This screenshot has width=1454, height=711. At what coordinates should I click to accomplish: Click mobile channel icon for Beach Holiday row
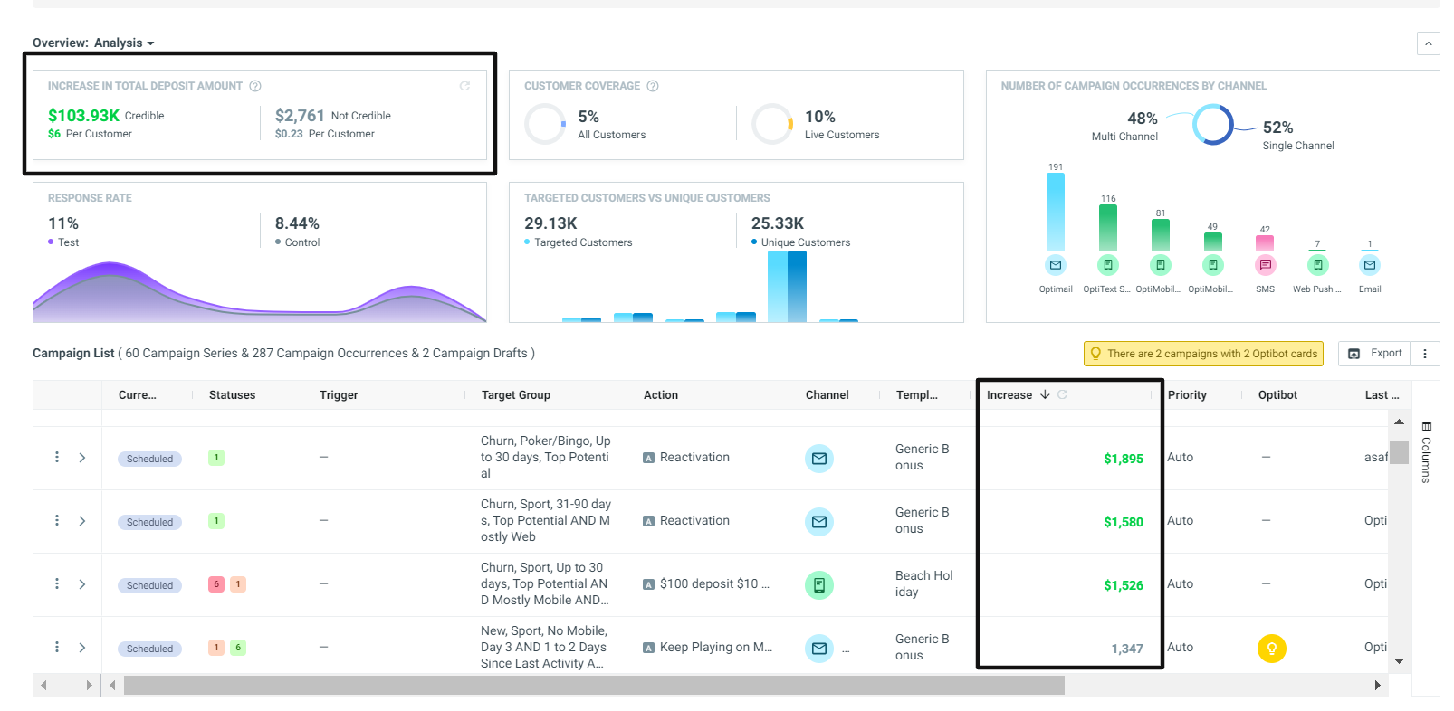(819, 585)
